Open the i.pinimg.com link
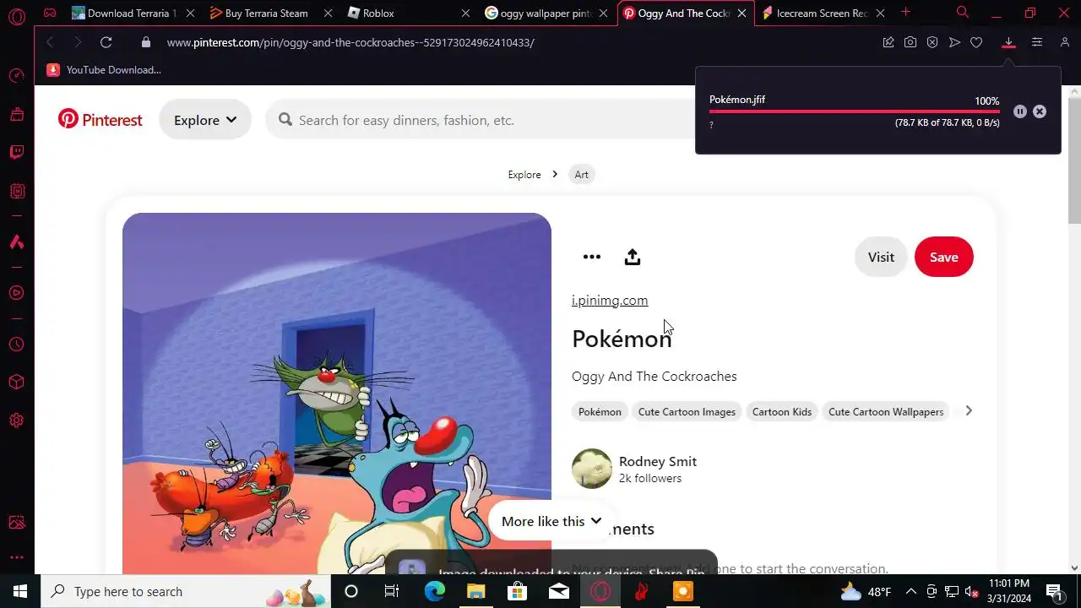This screenshot has height=608, width=1081. click(610, 300)
